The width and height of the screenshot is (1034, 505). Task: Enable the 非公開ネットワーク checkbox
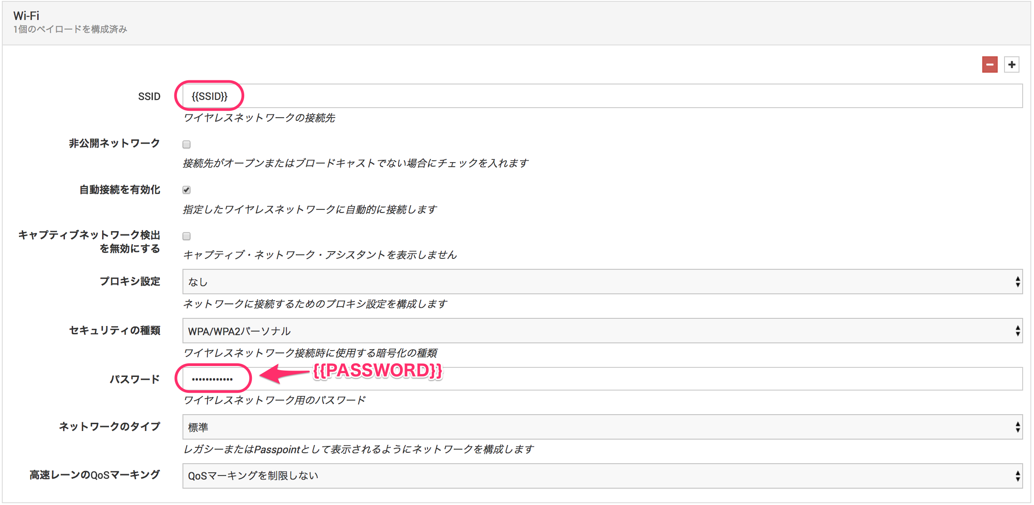(187, 144)
